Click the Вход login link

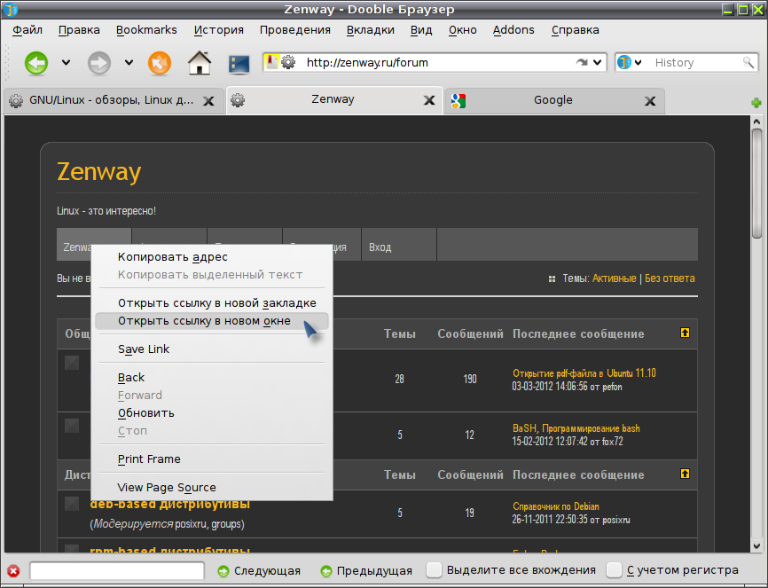click(x=380, y=247)
